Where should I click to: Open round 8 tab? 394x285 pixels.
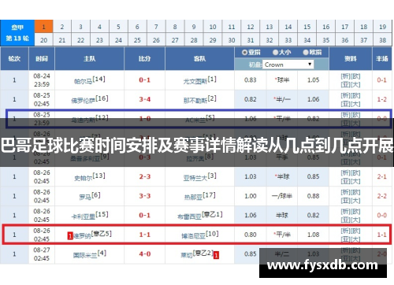point(175,27)
